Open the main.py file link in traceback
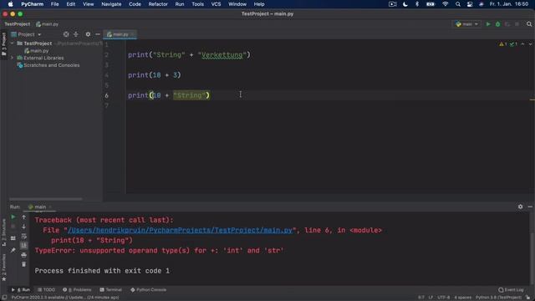The image size is (535, 301). 180,231
